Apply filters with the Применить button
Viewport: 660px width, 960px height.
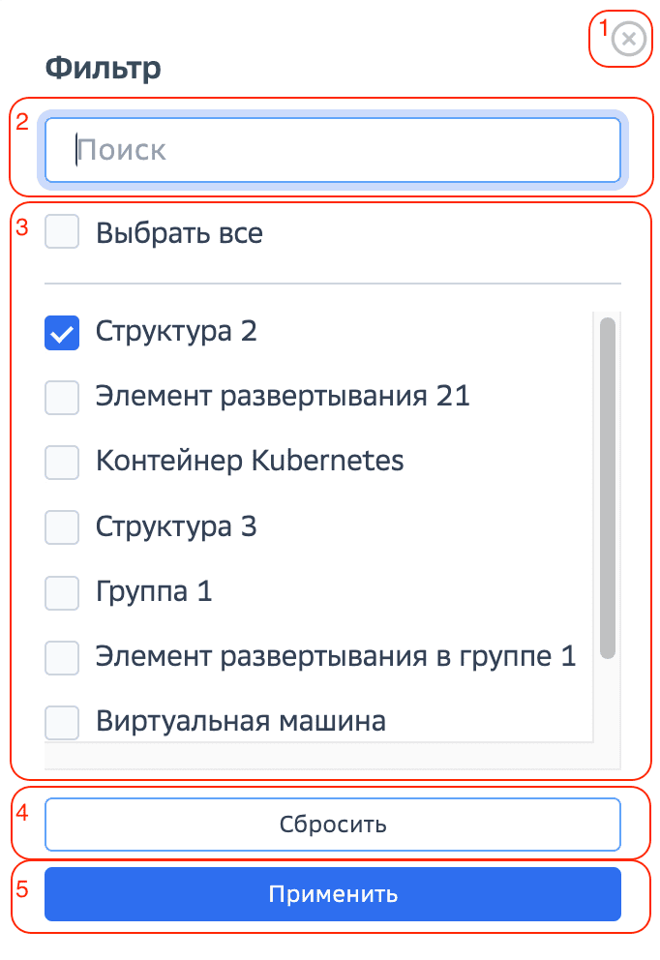tap(332, 894)
